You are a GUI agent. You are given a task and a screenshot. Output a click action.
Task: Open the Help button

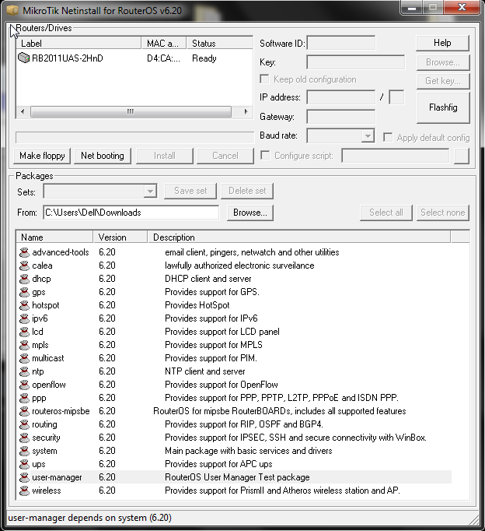click(443, 43)
